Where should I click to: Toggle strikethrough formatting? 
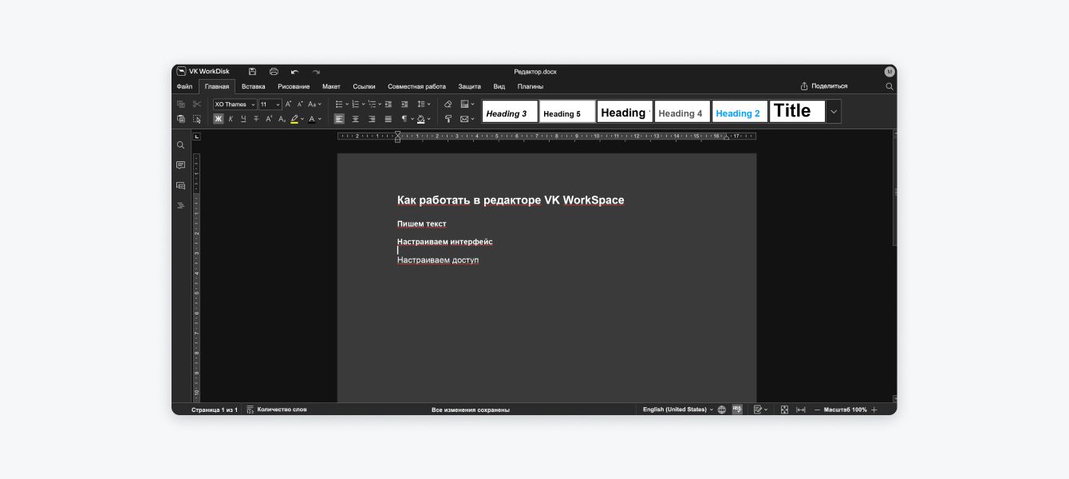pyautogui.click(x=256, y=119)
